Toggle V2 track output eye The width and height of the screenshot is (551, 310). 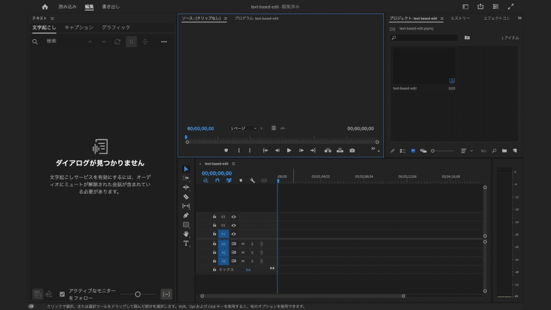pyautogui.click(x=233, y=225)
